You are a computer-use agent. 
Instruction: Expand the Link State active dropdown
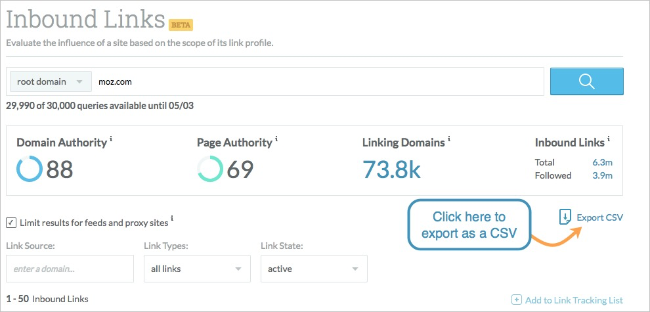point(314,269)
